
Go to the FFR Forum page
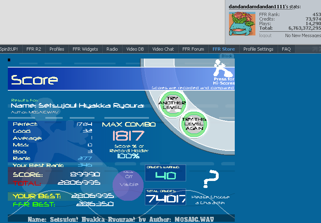(193, 49)
